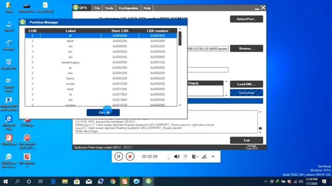The width and height of the screenshot is (332, 186).
Task: Click the Load XML button
Action: point(246,84)
